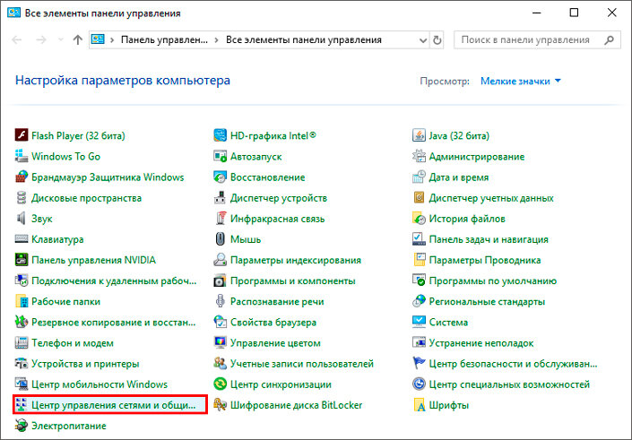Open Администрирование link
The width and height of the screenshot is (632, 440).
[476, 156]
